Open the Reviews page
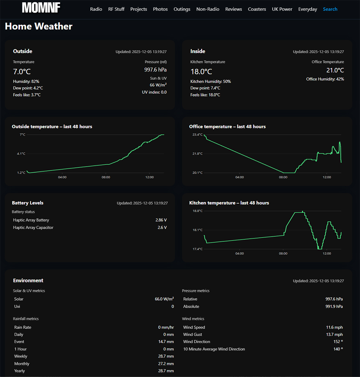This screenshot has height=377, width=360. click(x=234, y=9)
